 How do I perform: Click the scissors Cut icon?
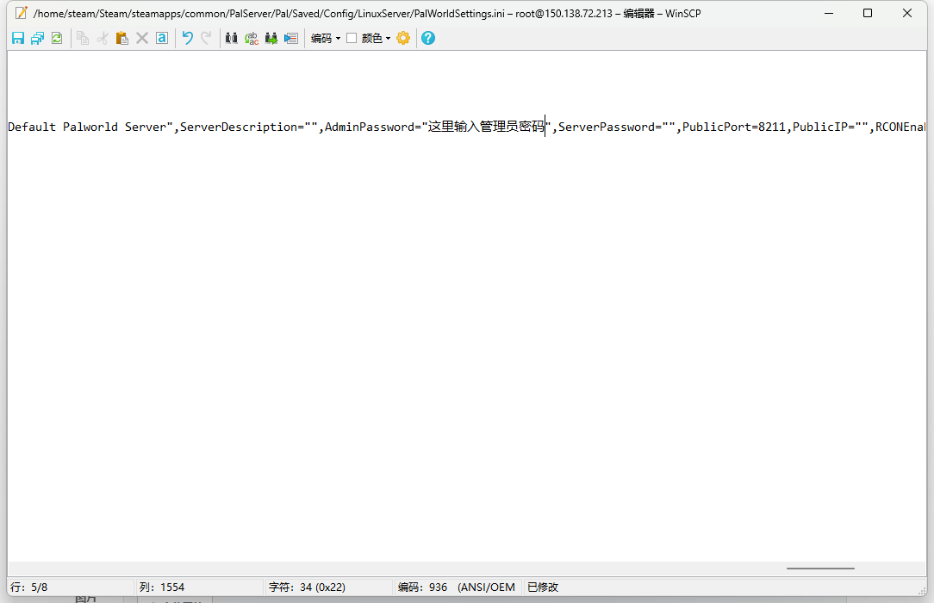pos(103,38)
